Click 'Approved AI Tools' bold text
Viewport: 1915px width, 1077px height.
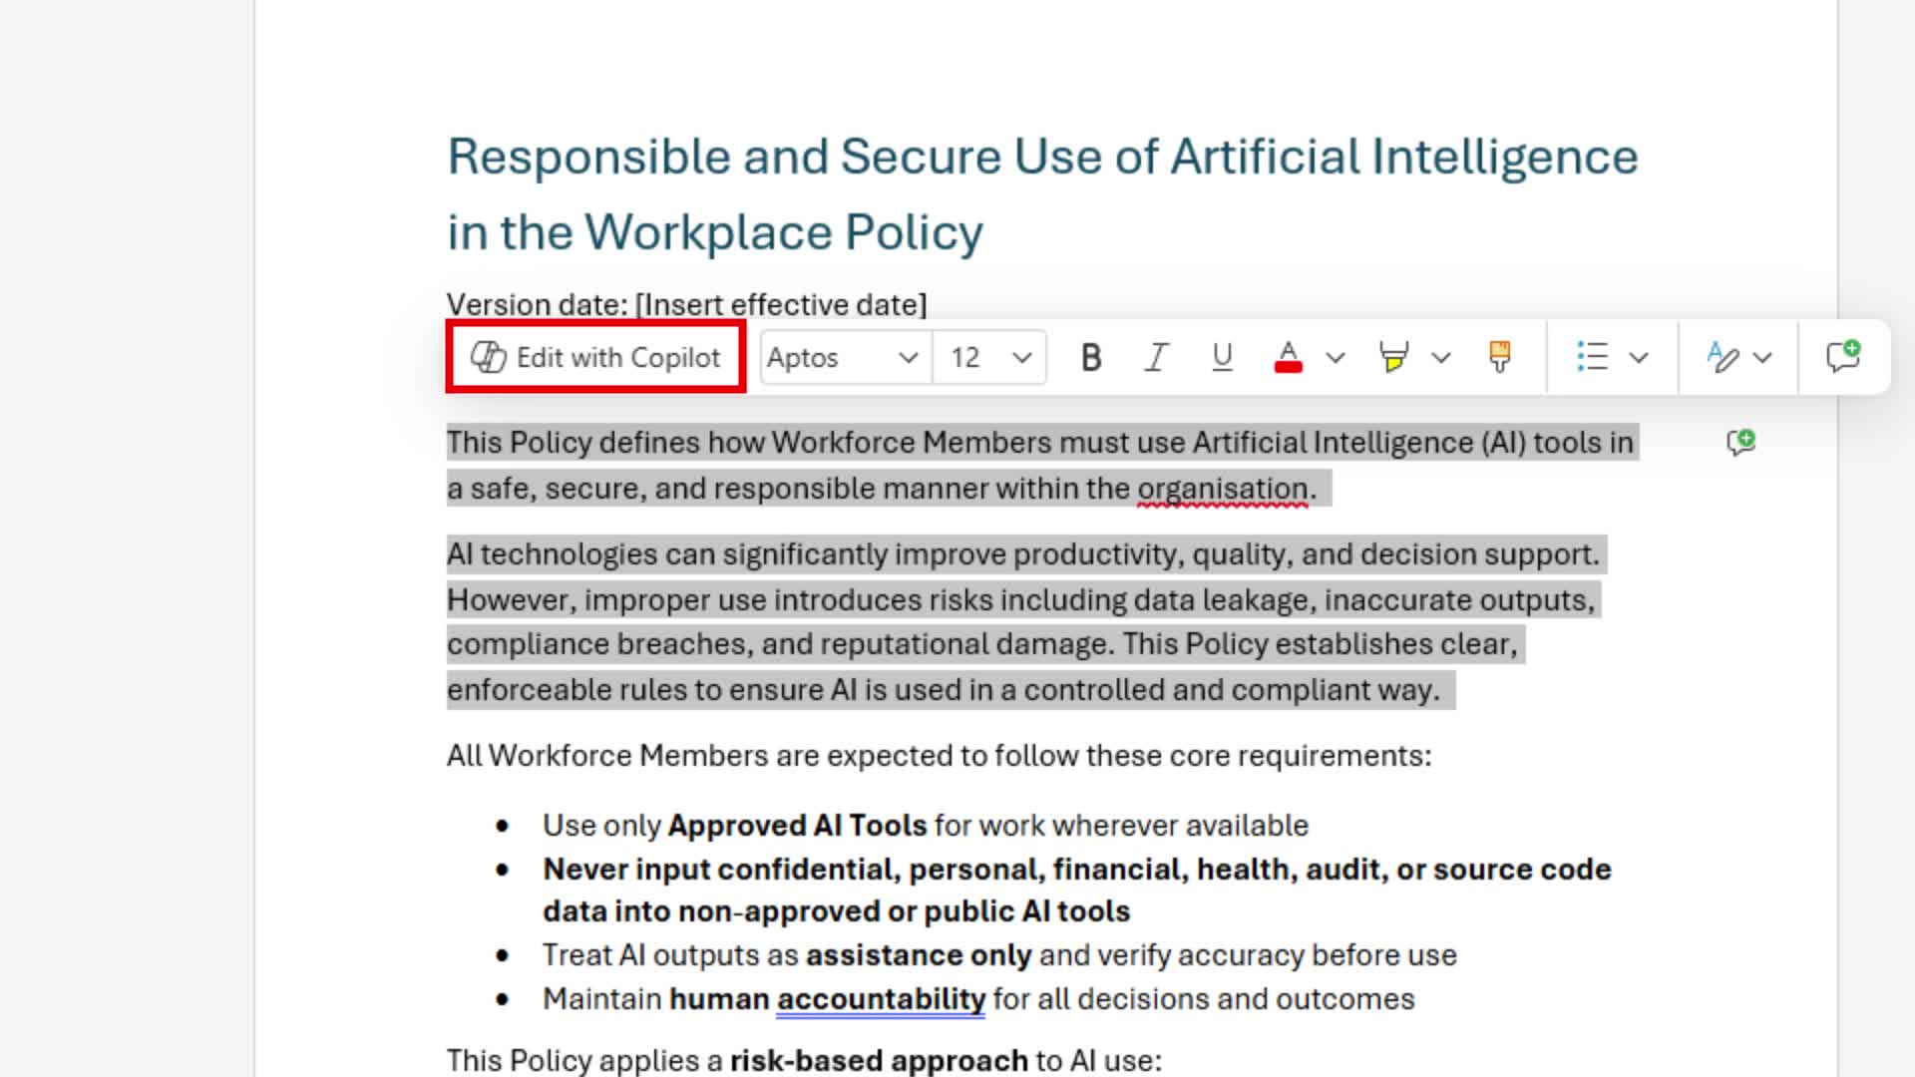[797, 826]
